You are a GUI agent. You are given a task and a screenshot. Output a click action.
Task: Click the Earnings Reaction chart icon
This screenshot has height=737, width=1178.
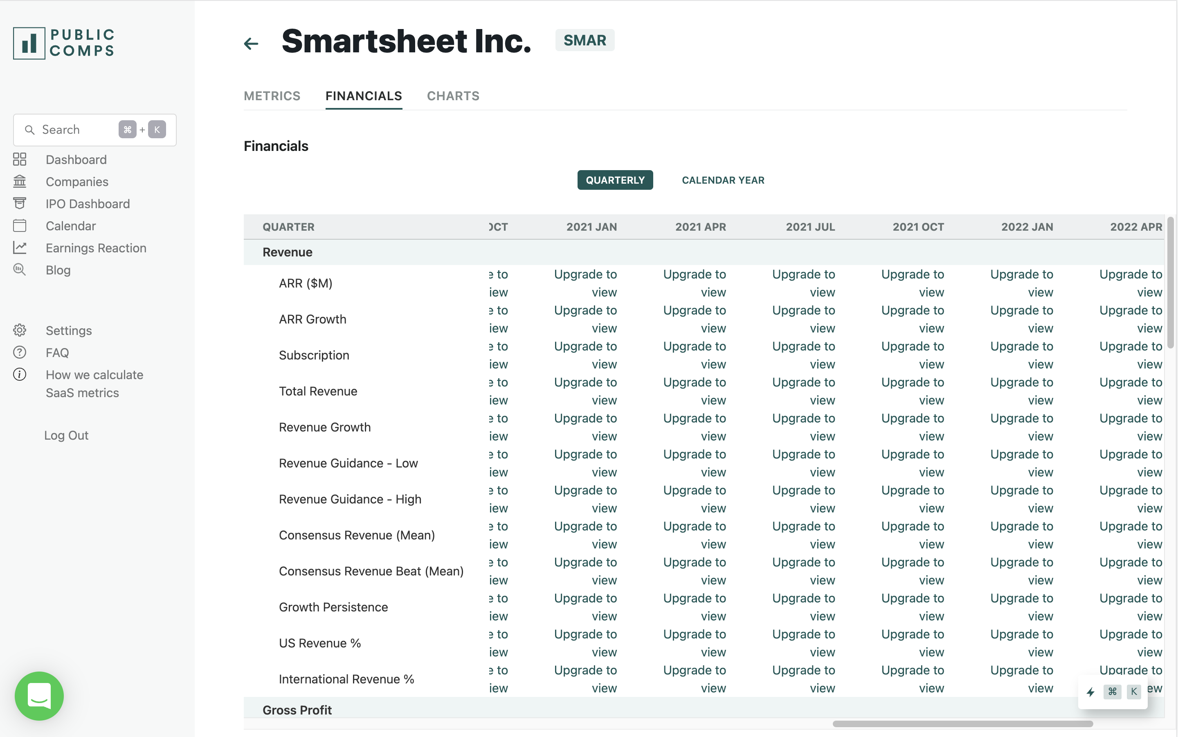click(20, 247)
